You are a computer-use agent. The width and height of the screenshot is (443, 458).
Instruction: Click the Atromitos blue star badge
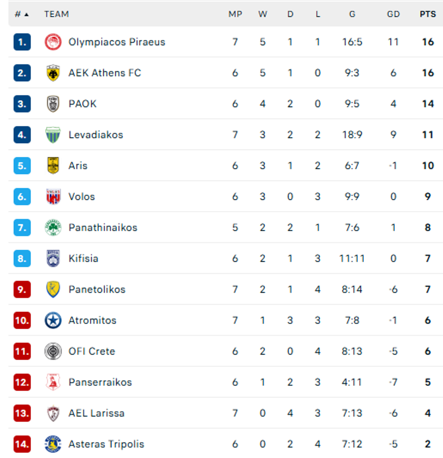point(53,320)
